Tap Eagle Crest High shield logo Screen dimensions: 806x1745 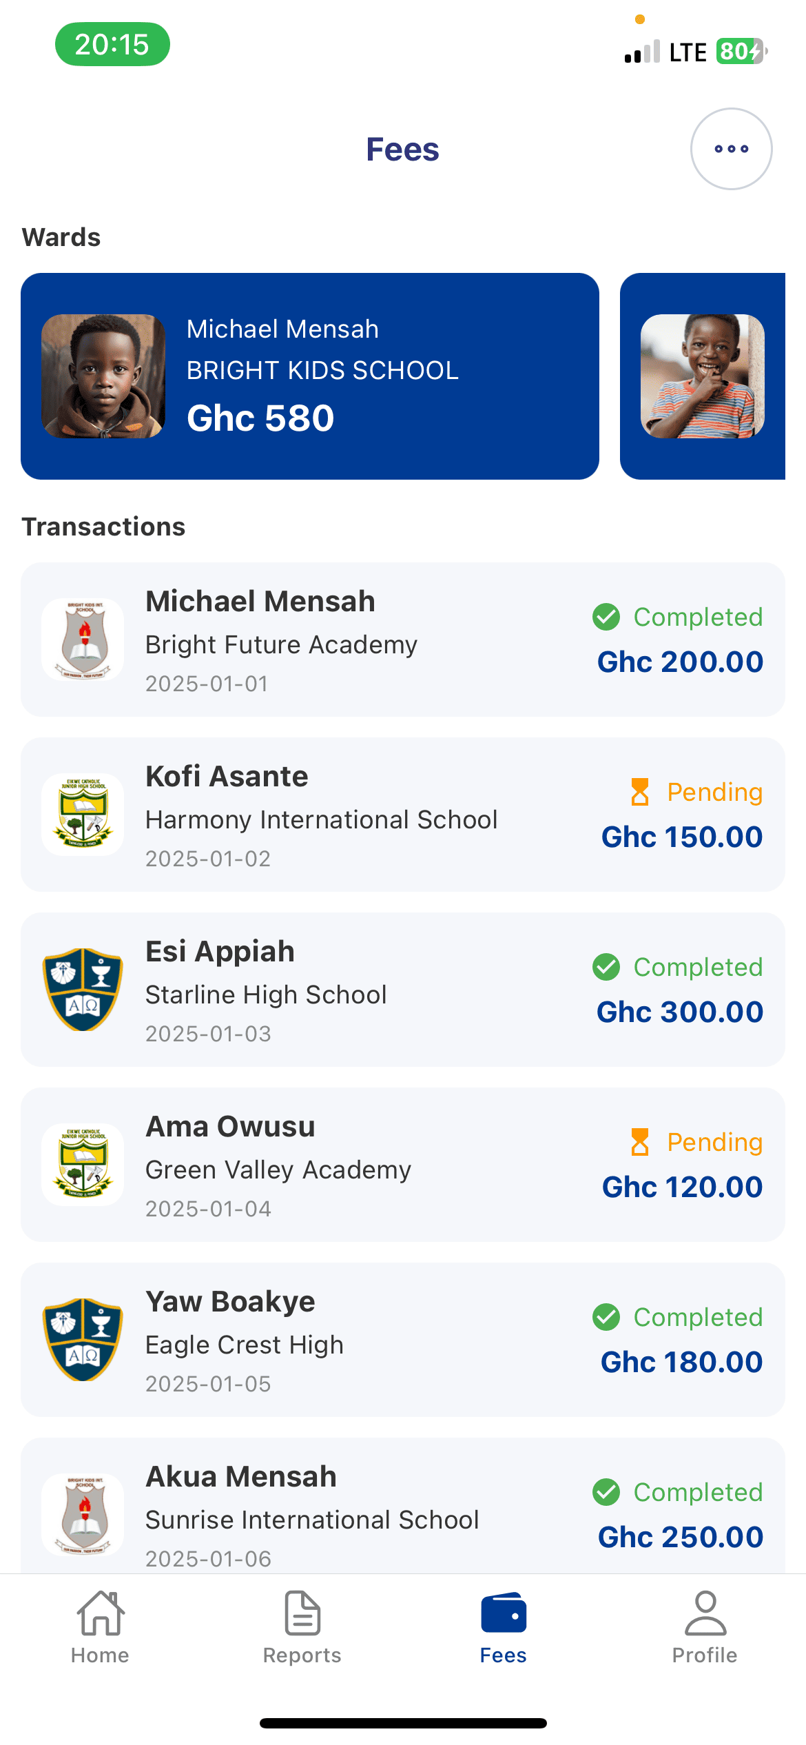(x=83, y=1340)
